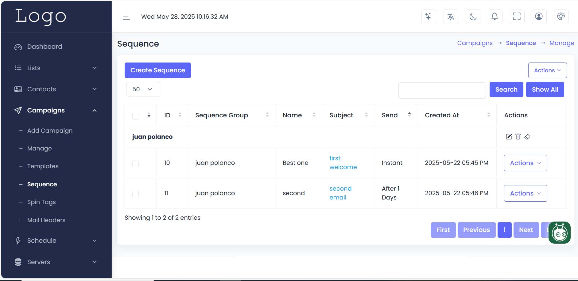Screen dimensions: 578x281
Task: Toggle dark mode moon icon
Action: click(473, 17)
